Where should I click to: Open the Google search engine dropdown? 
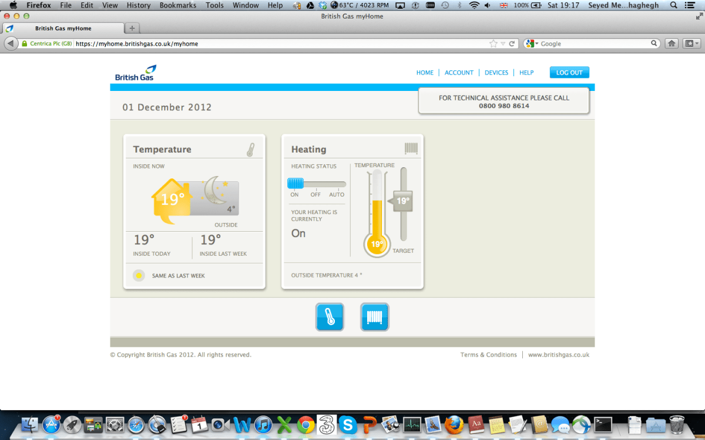pos(532,43)
